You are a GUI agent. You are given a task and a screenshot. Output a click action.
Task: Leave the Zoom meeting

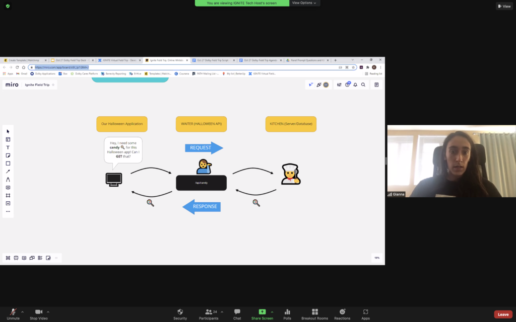pyautogui.click(x=503, y=314)
